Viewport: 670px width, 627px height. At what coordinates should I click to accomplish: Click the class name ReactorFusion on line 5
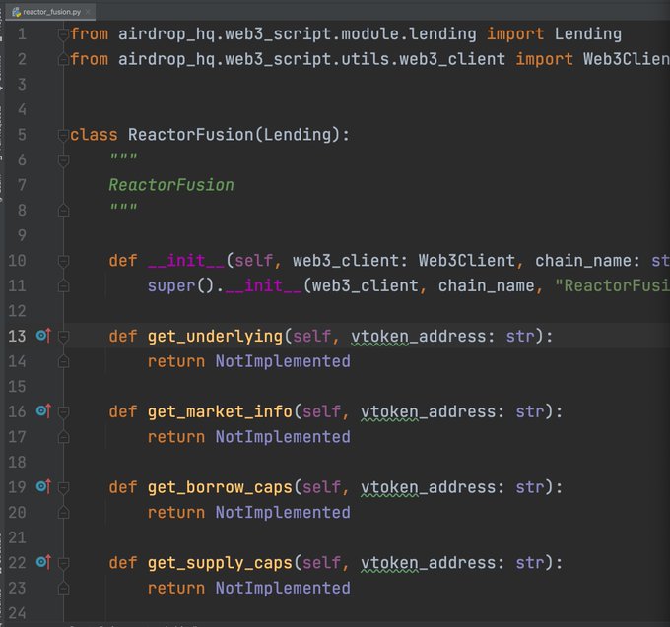tap(190, 135)
